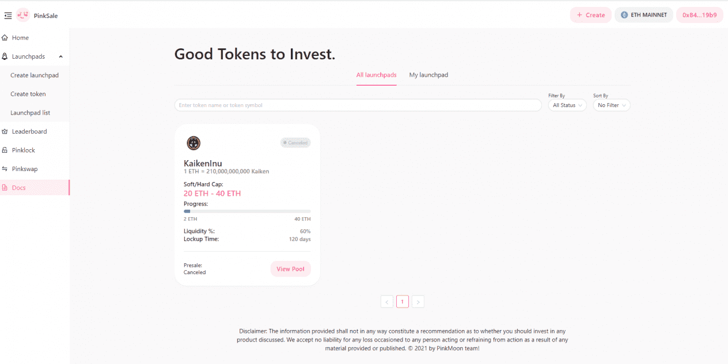Click the KaikenInu token logo

coord(194,143)
